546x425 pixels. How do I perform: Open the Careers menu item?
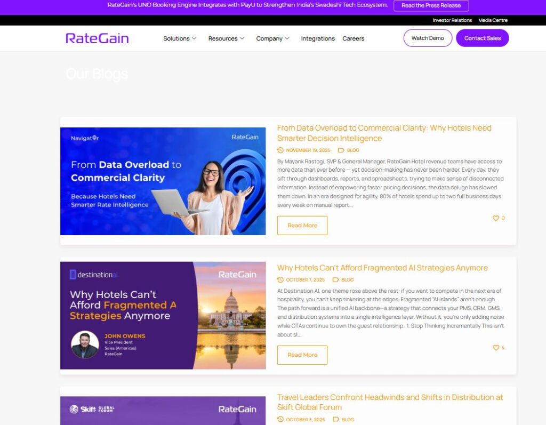[353, 38]
